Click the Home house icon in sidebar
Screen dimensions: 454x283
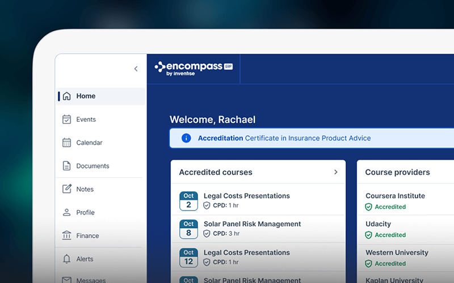[x=67, y=96]
